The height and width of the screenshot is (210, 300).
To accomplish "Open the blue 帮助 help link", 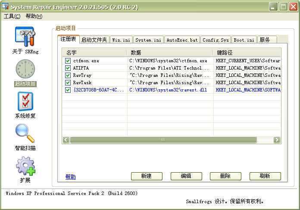I will [x=71, y=177].
